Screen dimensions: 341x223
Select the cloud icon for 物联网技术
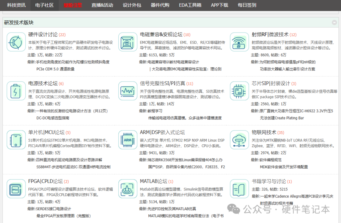coord(239,140)
